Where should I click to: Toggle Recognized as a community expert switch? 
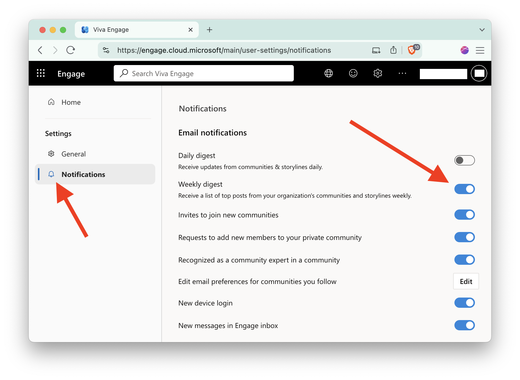pyautogui.click(x=464, y=260)
